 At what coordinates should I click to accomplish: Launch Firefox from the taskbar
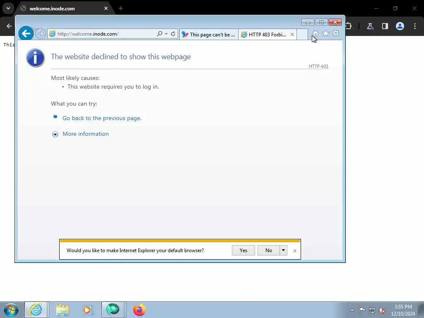139,310
